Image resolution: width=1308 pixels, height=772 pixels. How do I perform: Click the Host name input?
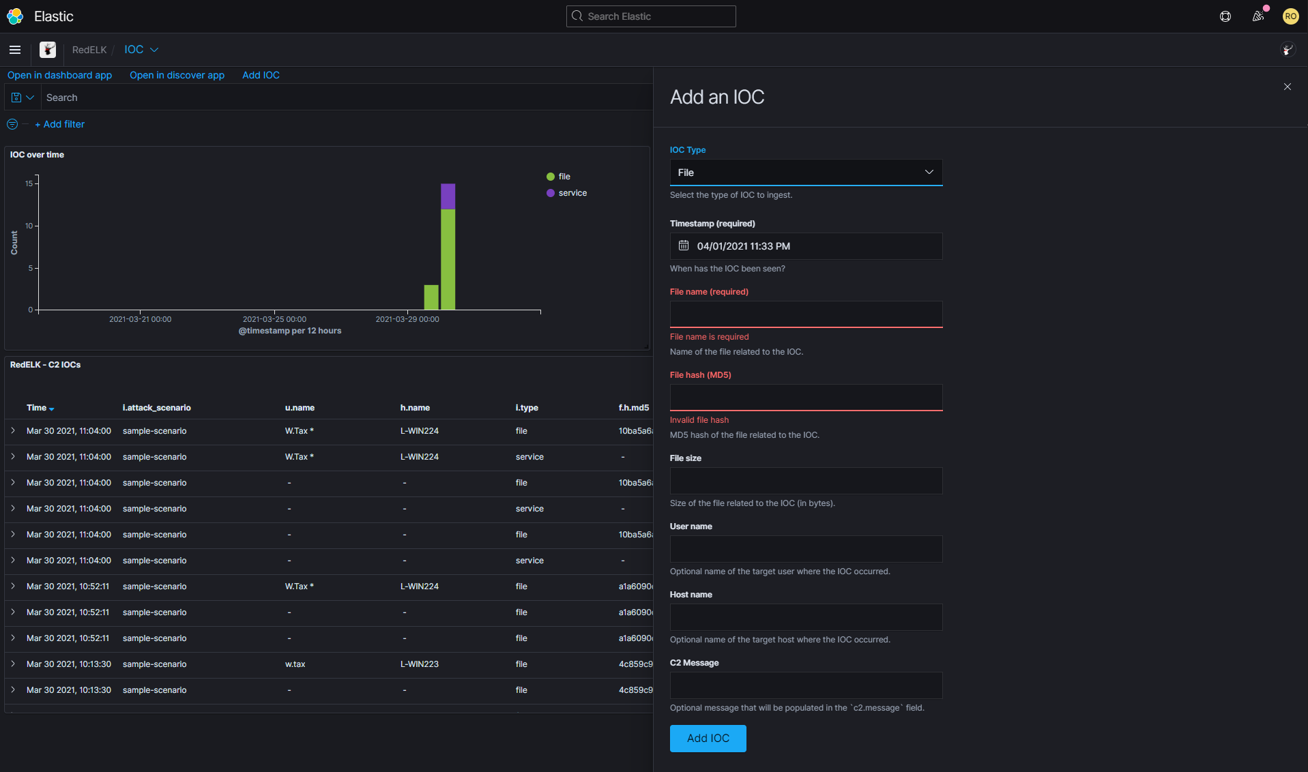point(806,617)
